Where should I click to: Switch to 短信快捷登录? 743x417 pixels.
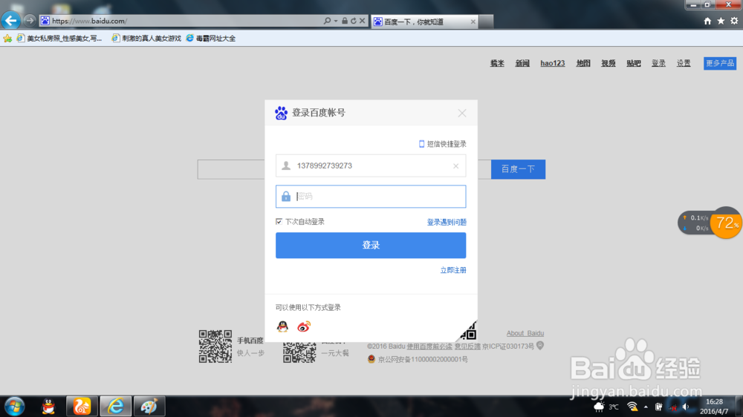443,144
